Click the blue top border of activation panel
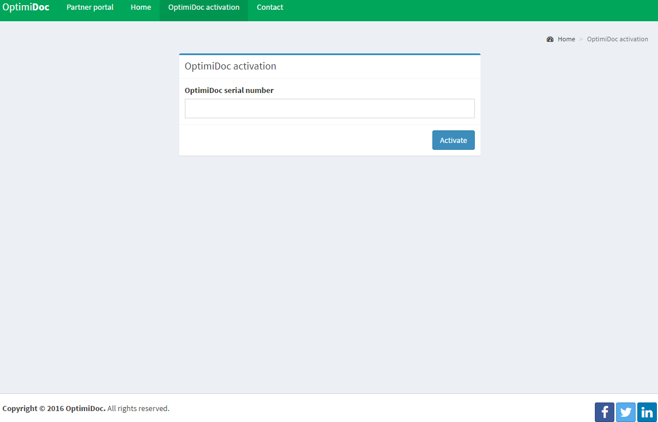Screen dimensions: 658x422 pyautogui.click(x=330, y=55)
